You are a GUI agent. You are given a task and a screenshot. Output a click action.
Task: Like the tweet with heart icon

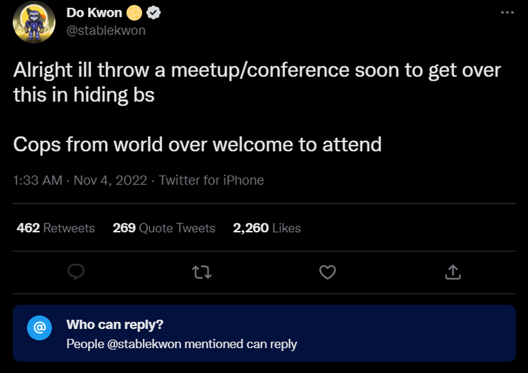coord(327,272)
